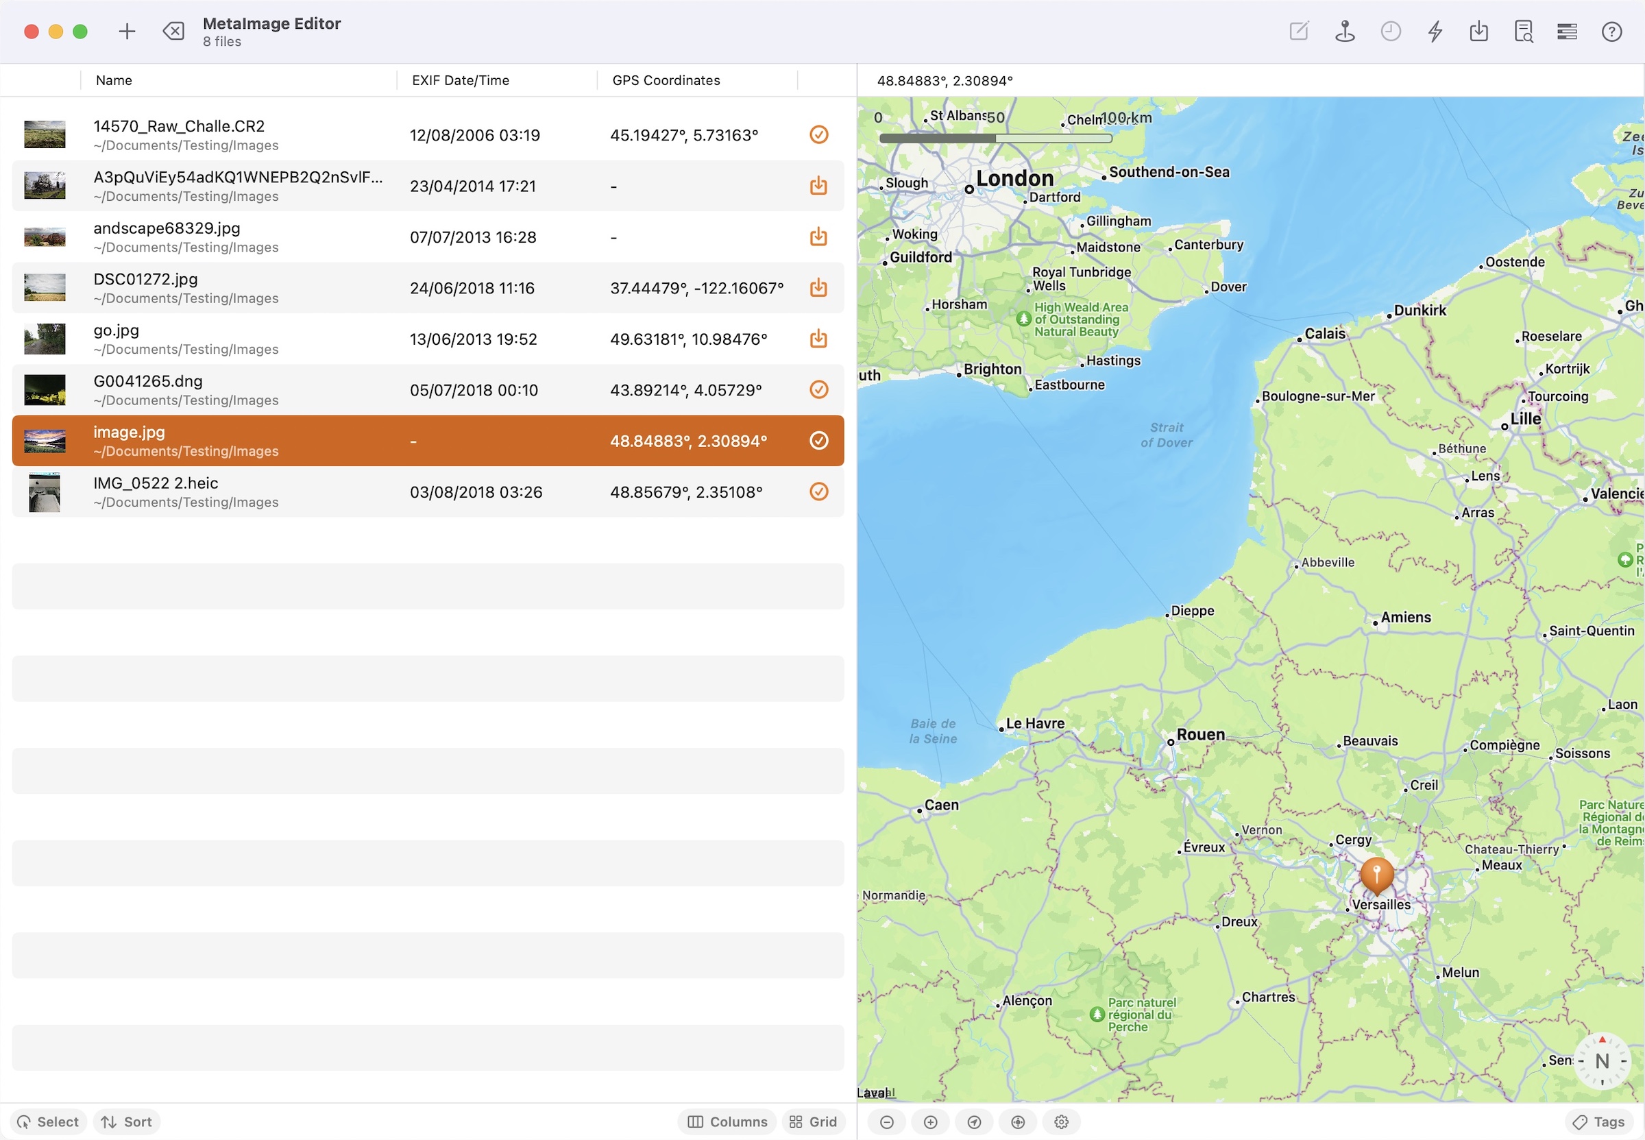Click the help question mark icon
The width and height of the screenshot is (1645, 1140).
coord(1611,32)
